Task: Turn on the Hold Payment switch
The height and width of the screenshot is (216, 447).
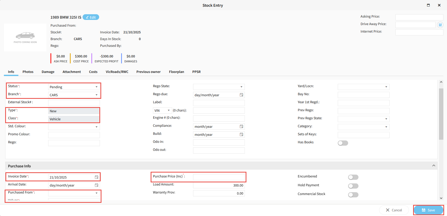Action: tap(353, 186)
